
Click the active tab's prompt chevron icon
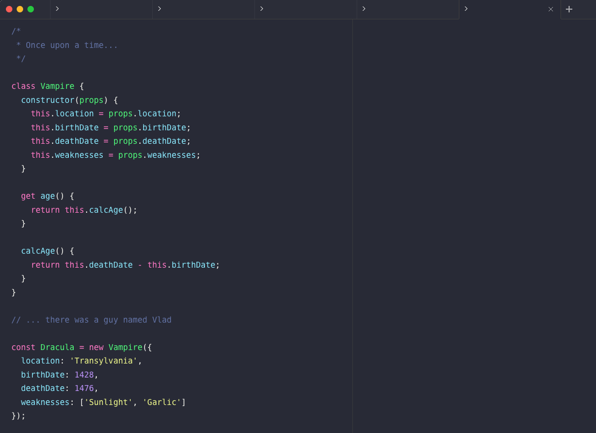(465, 9)
